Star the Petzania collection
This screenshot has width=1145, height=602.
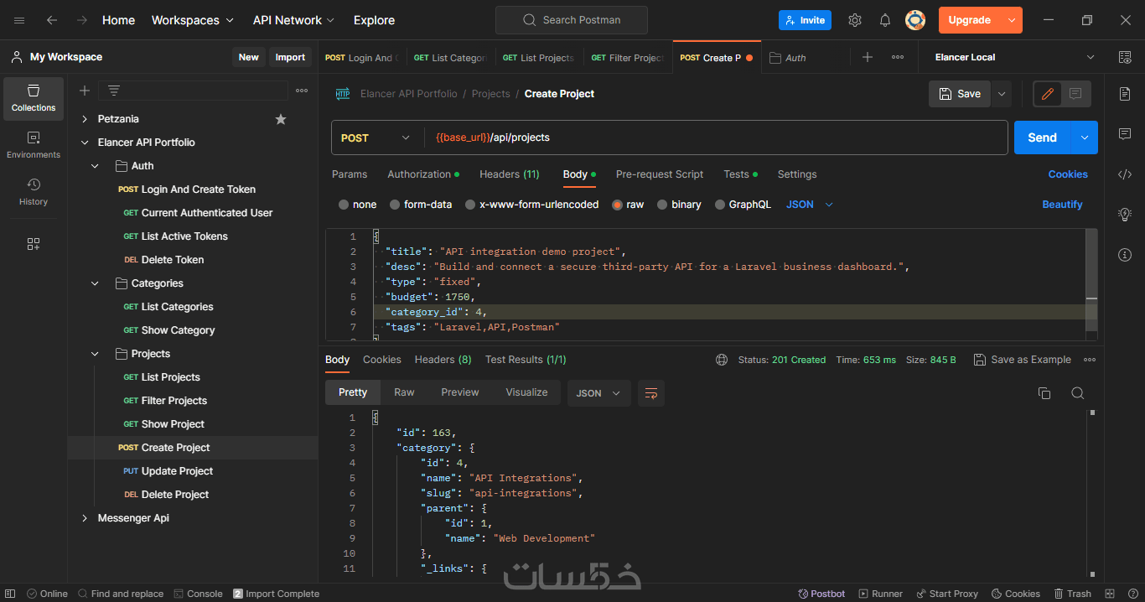point(281,119)
